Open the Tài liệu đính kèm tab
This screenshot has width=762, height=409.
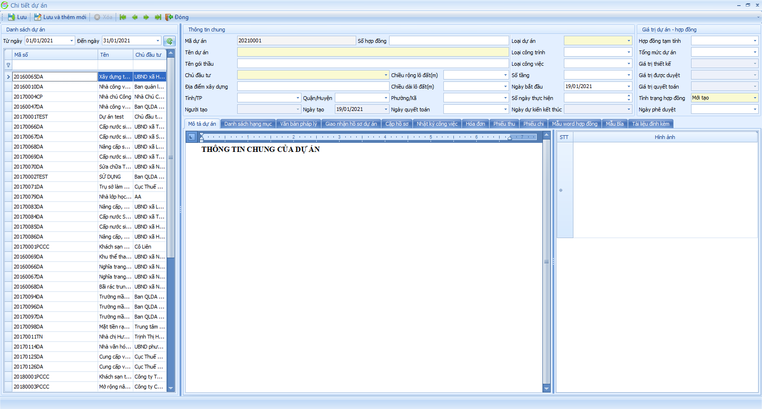[651, 124]
